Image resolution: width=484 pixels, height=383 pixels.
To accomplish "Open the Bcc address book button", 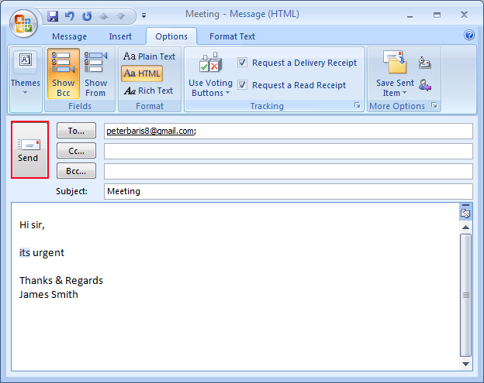I will [x=76, y=171].
